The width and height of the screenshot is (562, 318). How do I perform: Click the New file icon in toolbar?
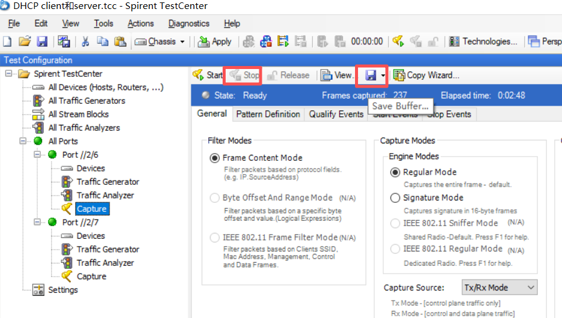pos(7,41)
